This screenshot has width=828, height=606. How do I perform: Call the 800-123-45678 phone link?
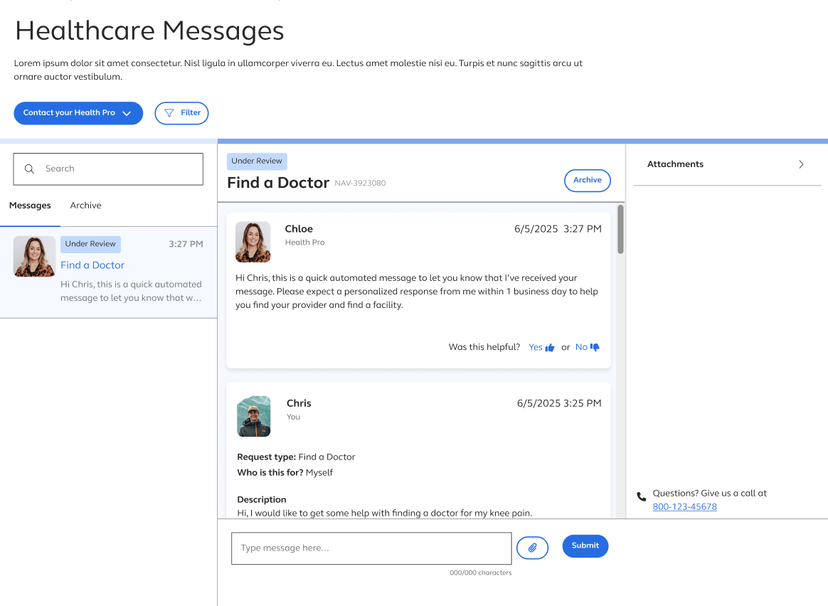[684, 507]
